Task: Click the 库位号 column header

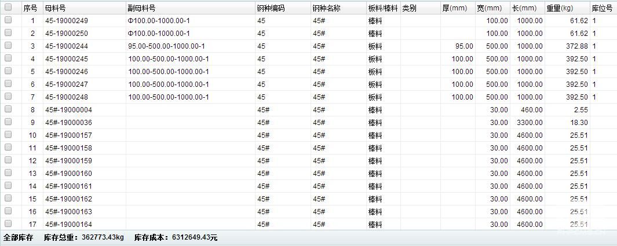Action: [603, 8]
